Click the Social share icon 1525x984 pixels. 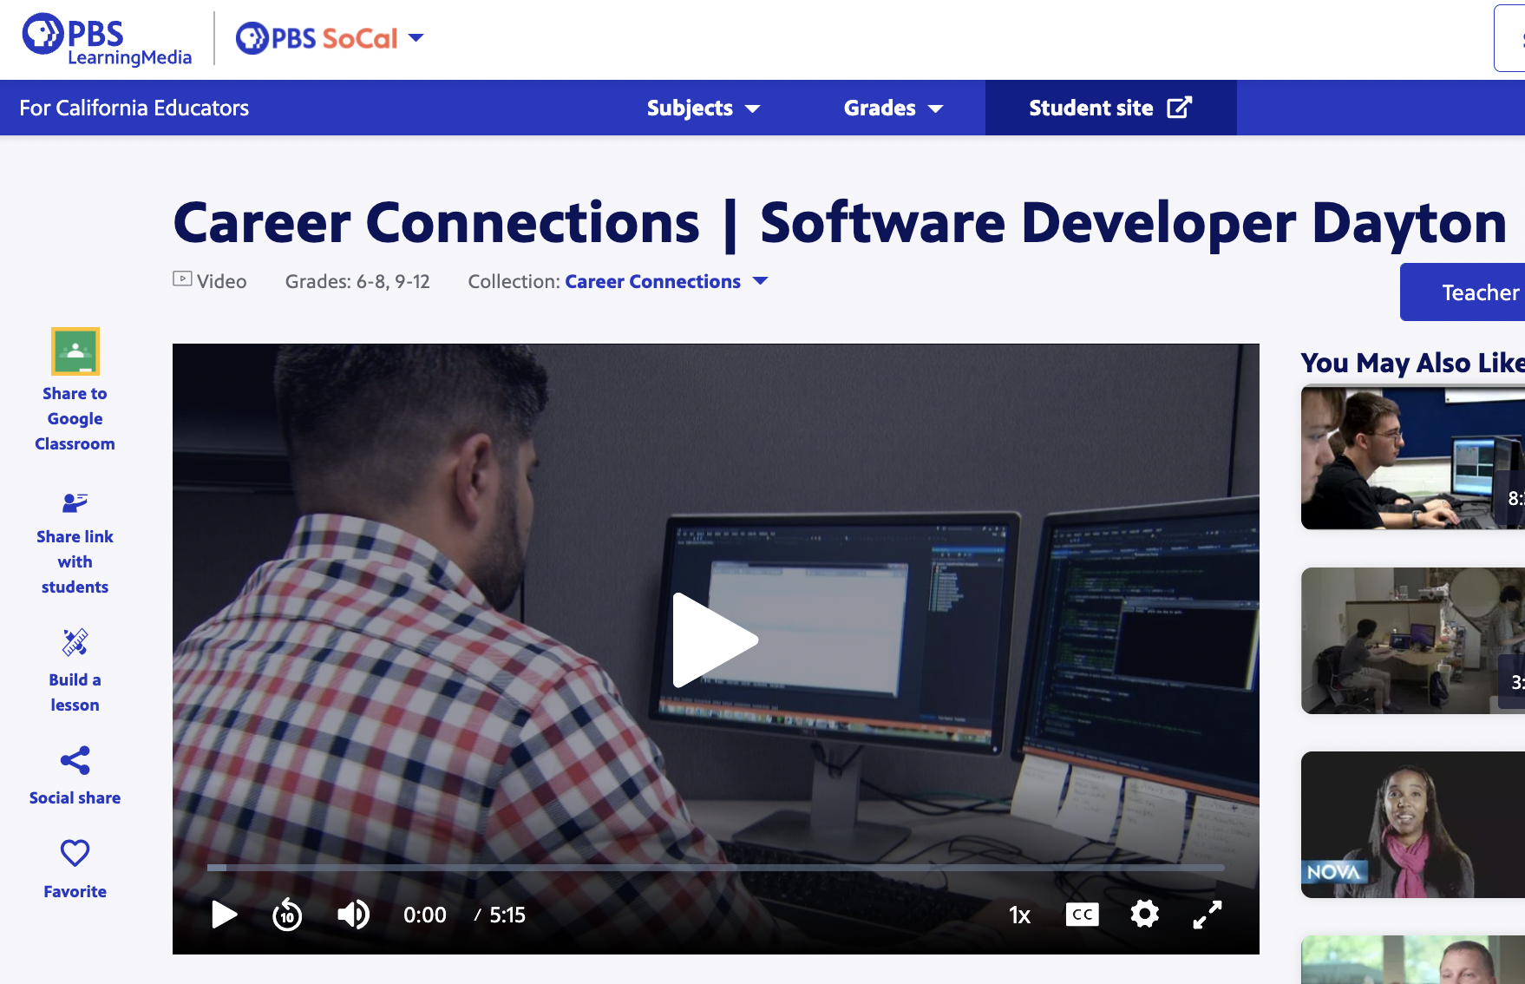coord(75,761)
